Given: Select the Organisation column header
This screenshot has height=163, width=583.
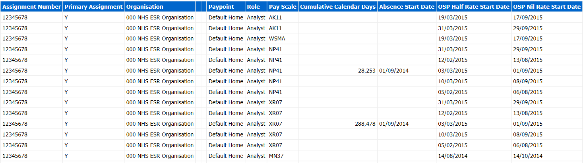Looking at the screenshot, I should coord(145,7).
